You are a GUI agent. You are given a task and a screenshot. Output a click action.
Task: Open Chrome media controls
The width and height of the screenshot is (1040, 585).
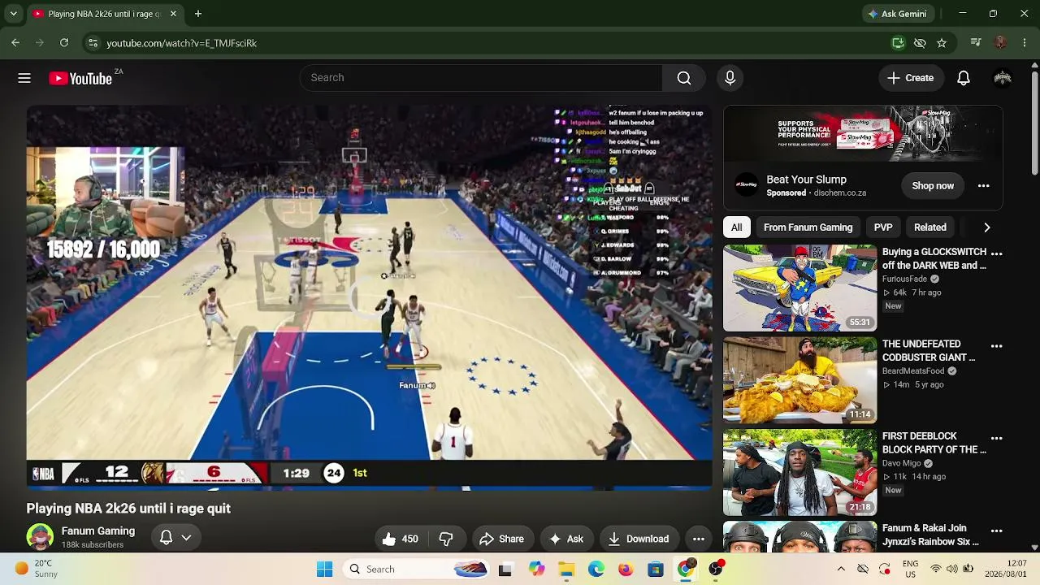point(976,43)
